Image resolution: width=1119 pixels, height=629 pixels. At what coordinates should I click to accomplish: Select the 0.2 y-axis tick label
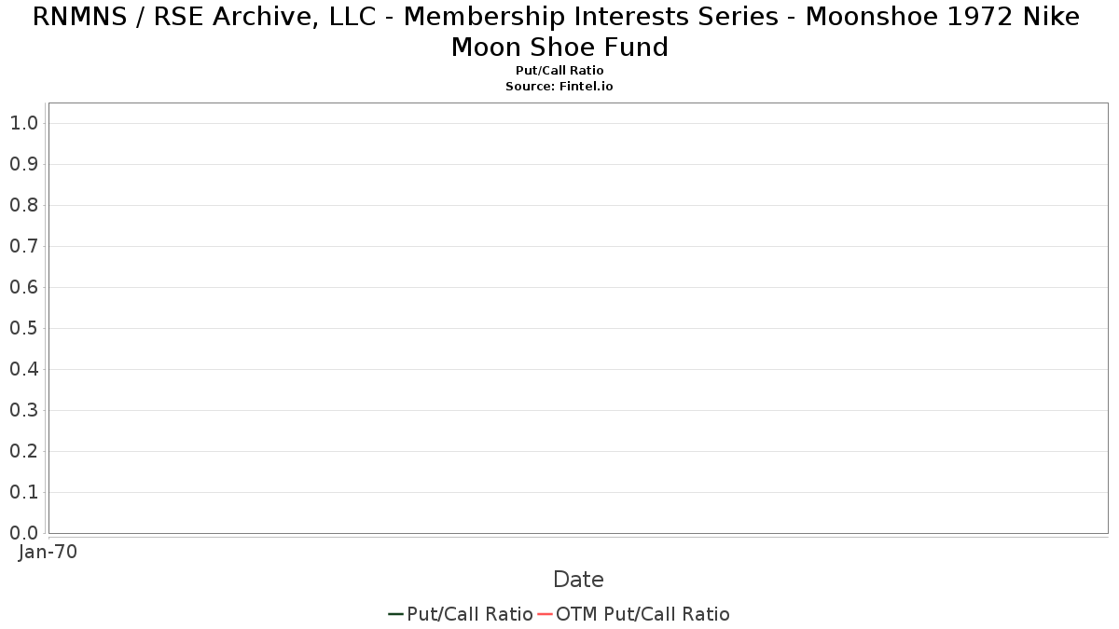tap(23, 451)
